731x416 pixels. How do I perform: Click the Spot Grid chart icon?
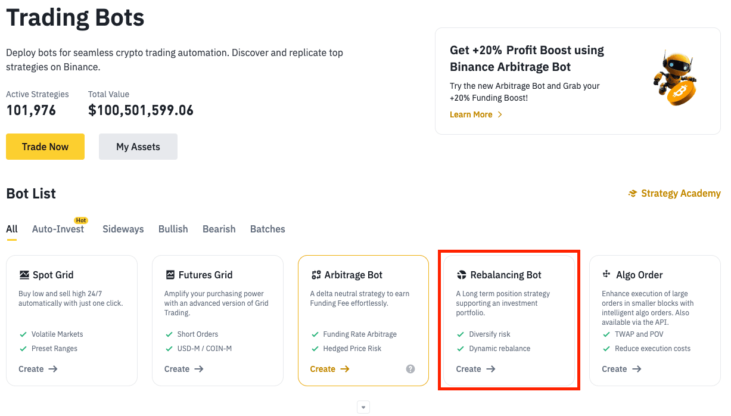coord(24,275)
